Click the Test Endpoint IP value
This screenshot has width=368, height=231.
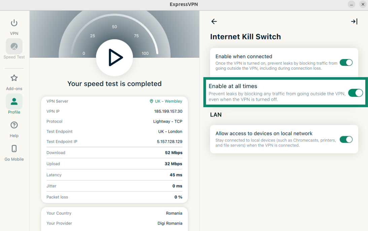[x=169, y=142]
